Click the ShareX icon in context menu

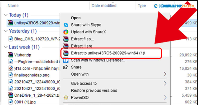(x=66, y=32)
